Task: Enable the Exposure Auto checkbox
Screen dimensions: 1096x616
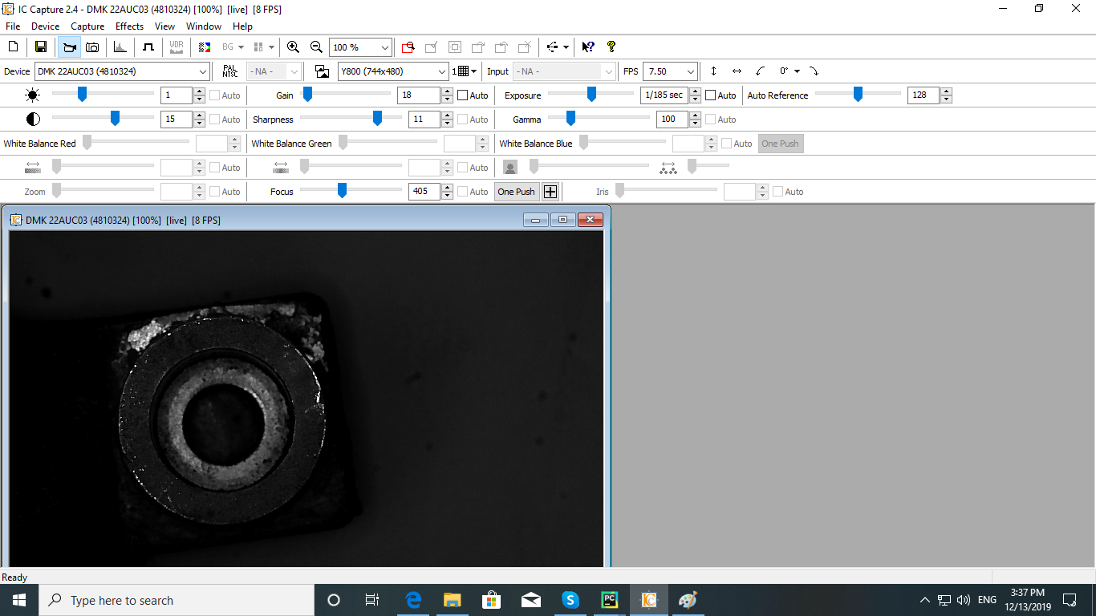Action: tap(711, 95)
